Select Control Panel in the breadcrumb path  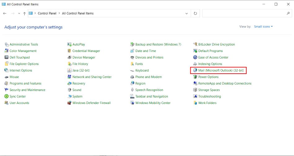(x=47, y=14)
